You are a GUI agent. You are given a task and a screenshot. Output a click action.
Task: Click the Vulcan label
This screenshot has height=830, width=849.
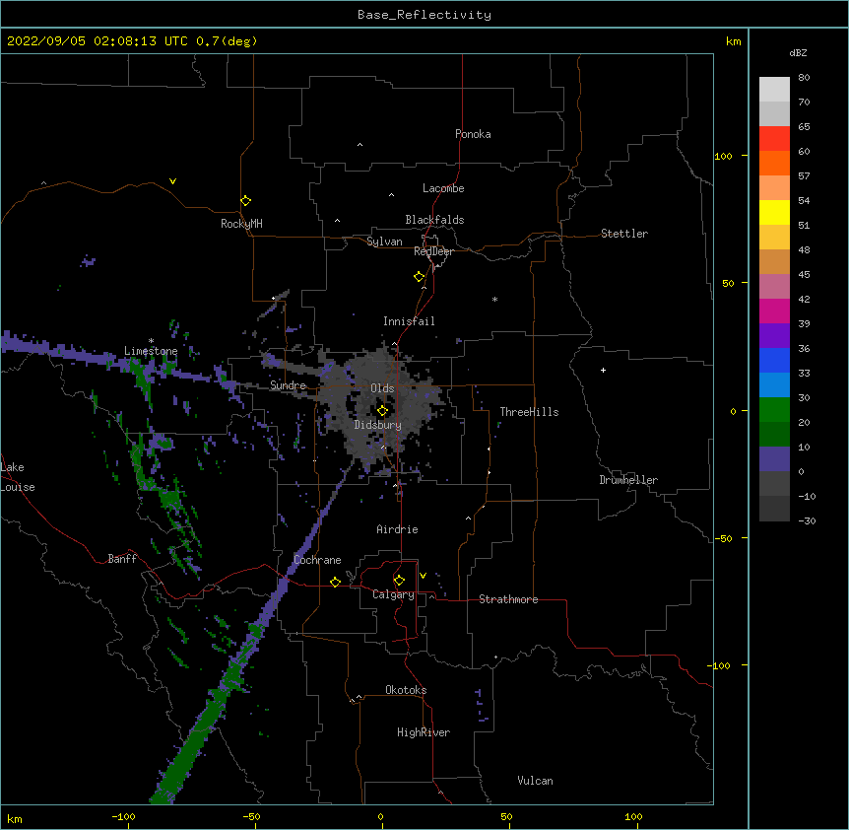pos(535,781)
